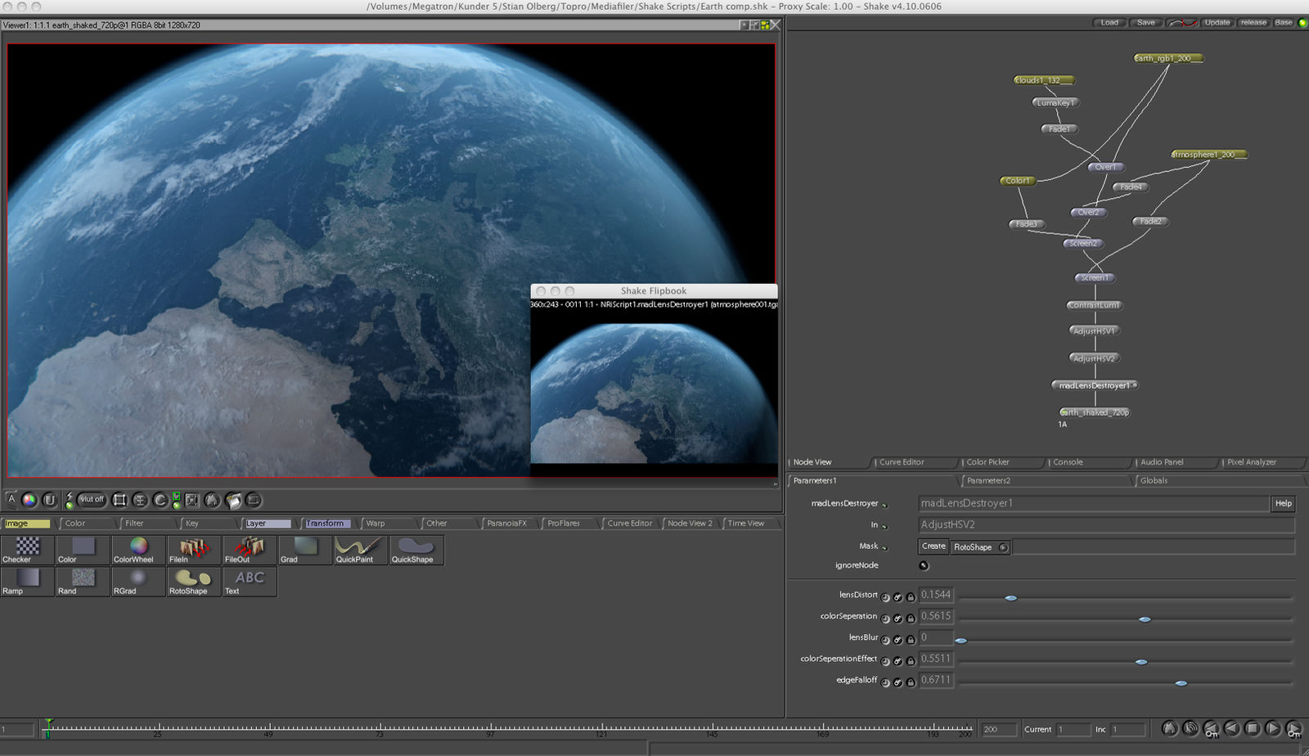Click the RGB channel view icon in viewer toolbar
1309x756 pixels.
coord(29,500)
